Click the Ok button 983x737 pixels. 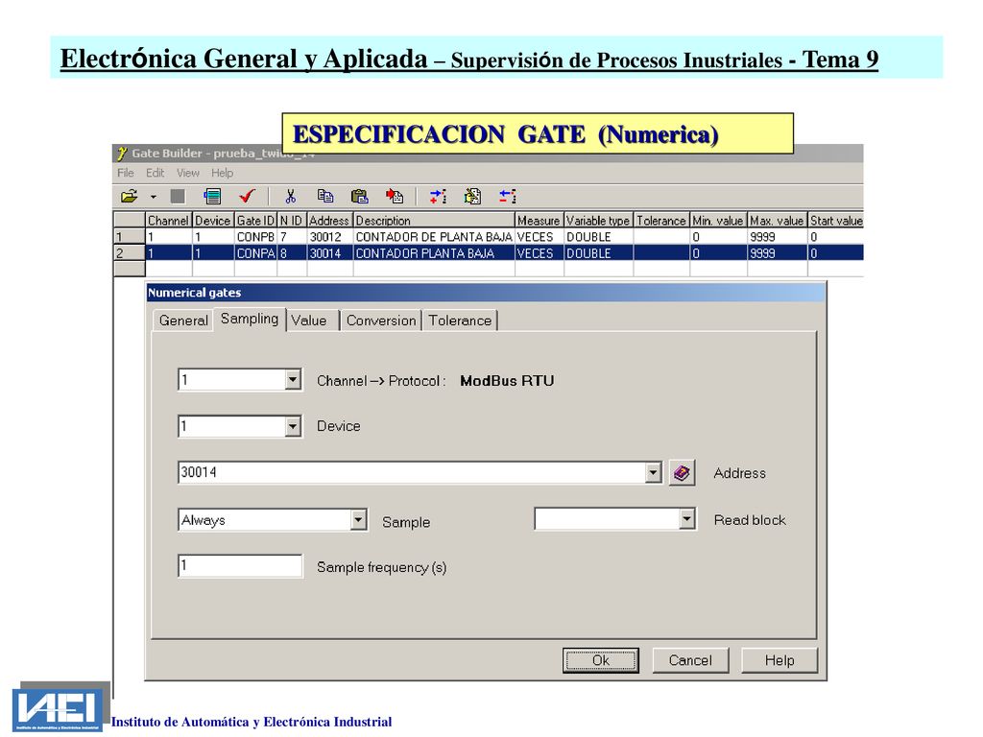point(601,660)
